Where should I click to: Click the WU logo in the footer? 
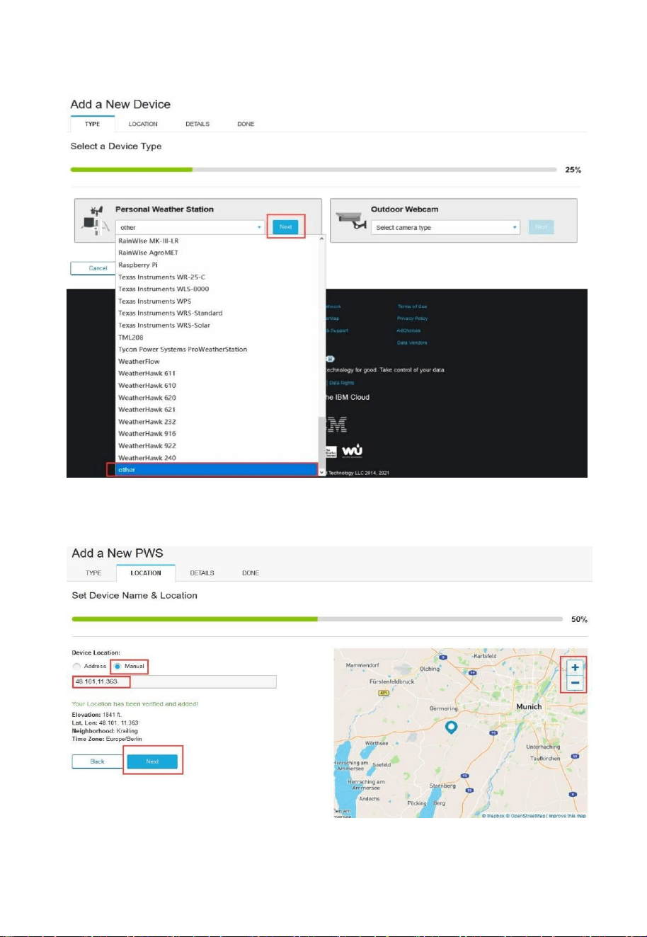pyautogui.click(x=352, y=452)
